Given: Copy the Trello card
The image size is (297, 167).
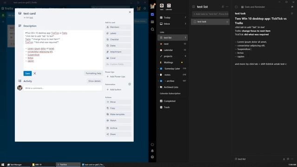Looking at the screenshot, I should [x=118, y=108].
